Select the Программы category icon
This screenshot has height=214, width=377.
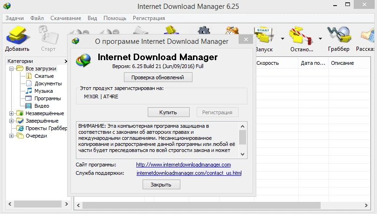pos(28,98)
